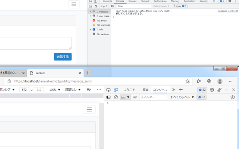
Task: Show more Edge DevTools tabs chevron
Action: (173, 90)
